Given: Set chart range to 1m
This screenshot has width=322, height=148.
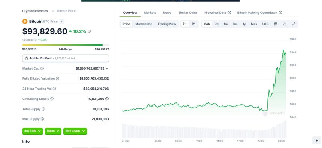Looking at the screenshot, I should point(226,24).
